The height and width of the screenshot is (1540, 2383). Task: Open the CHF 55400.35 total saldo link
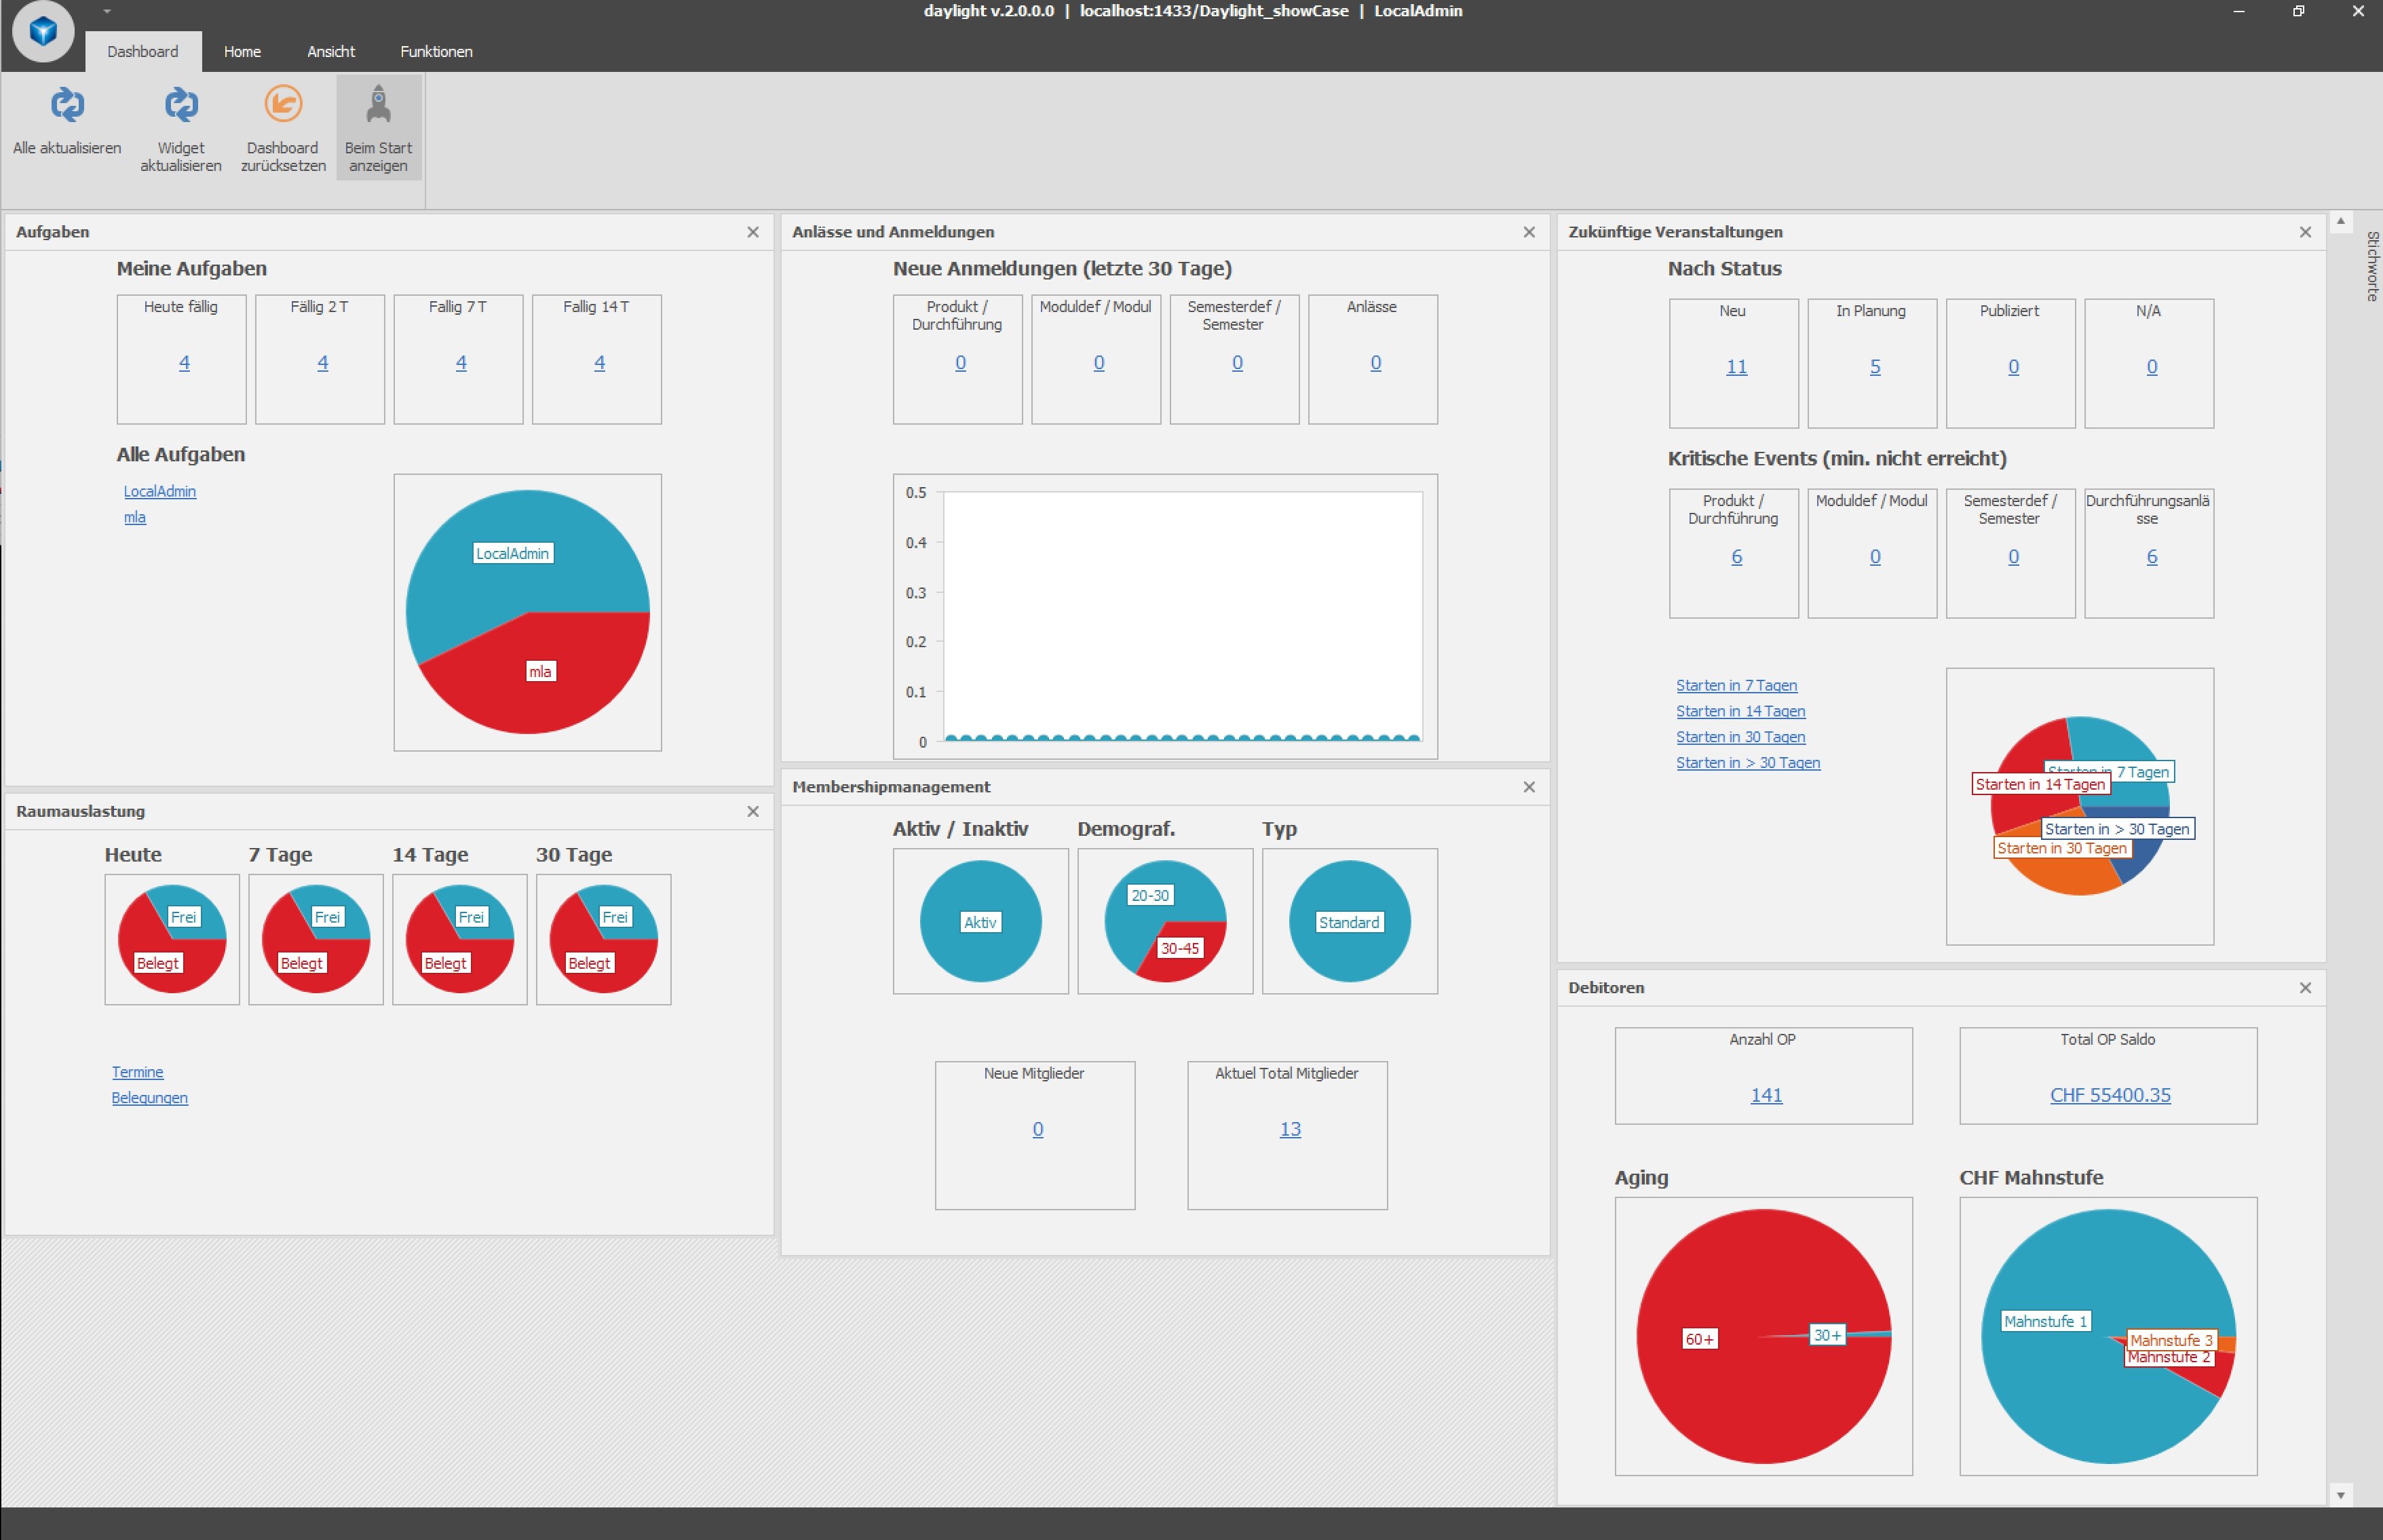2109,1095
